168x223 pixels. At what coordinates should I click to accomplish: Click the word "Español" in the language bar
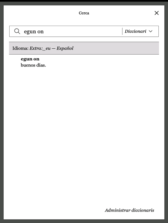pyautogui.click(x=65, y=48)
